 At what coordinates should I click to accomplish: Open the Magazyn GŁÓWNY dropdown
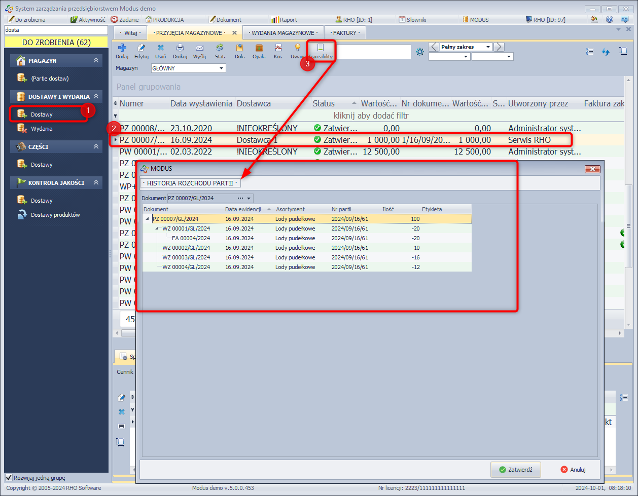(222, 68)
